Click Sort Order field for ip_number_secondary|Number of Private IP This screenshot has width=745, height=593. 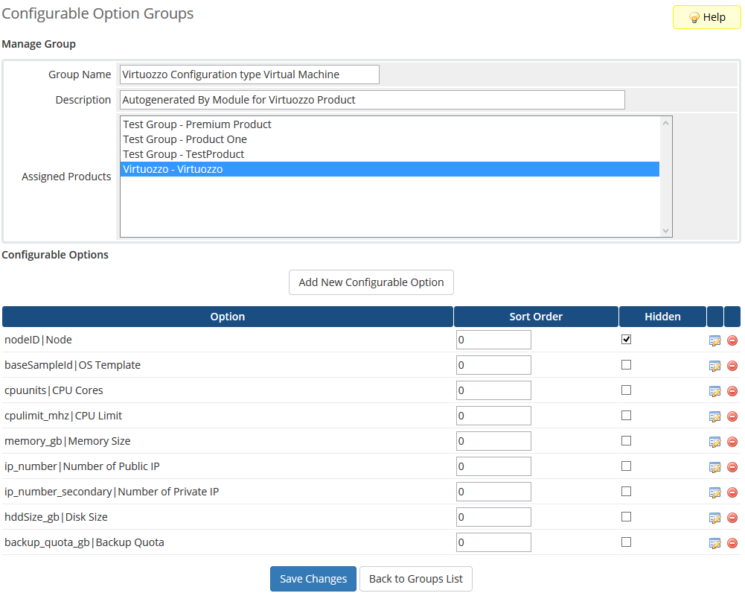pos(493,492)
